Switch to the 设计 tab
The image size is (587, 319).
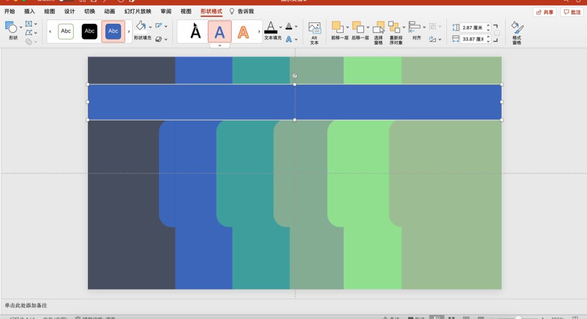coord(70,11)
